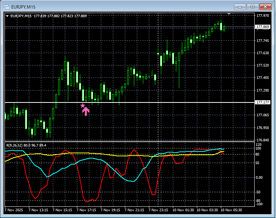Click the R(9,26,52) indicator label

(x=26, y=145)
